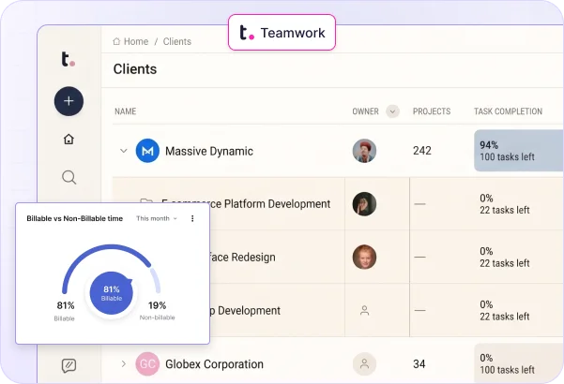564x384 pixels.
Task: Click 22 tasks left in E-commerce row
Action: [504, 210]
